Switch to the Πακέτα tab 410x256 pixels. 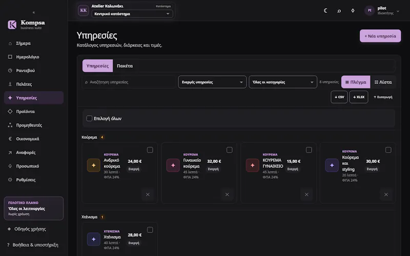[x=125, y=66]
